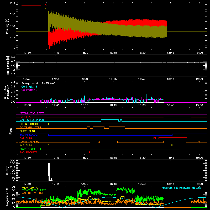
Task: Click the 19:00 time label under Flags plot
Action: tap(199, 158)
